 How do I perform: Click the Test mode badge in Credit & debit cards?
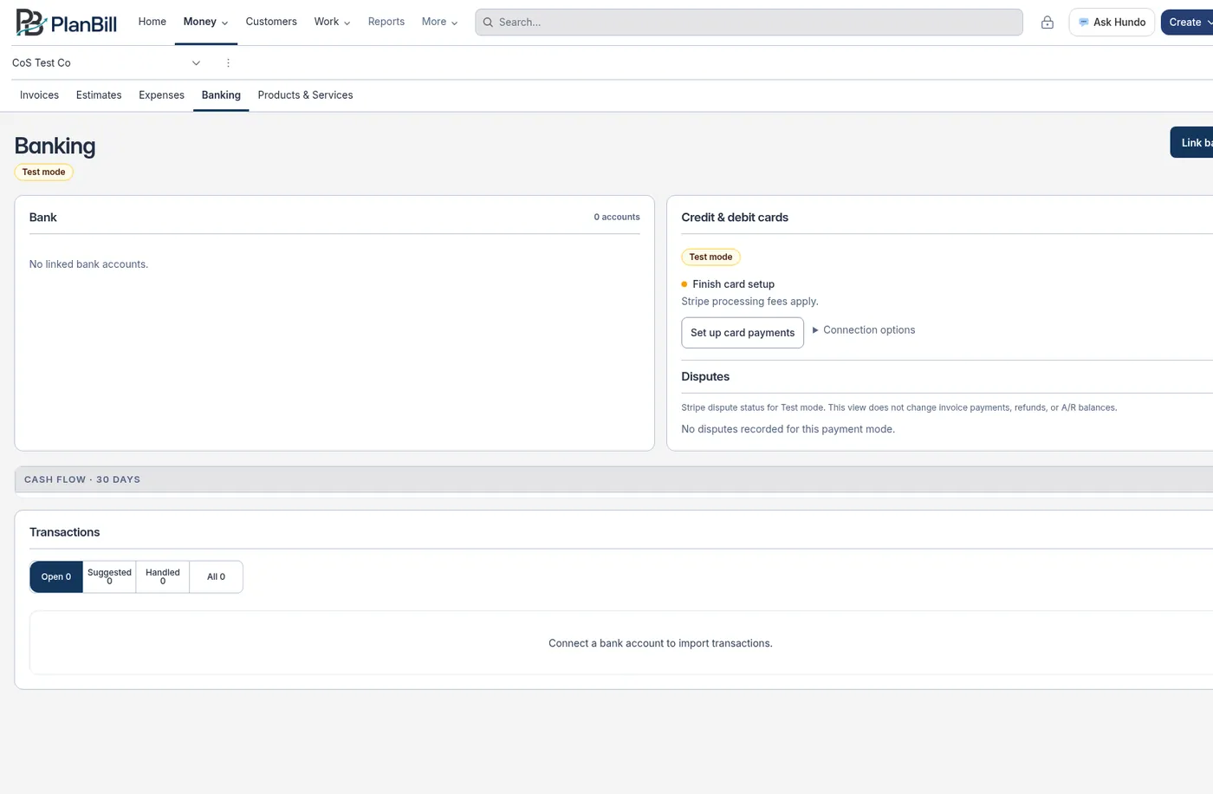tap(711, 257)
